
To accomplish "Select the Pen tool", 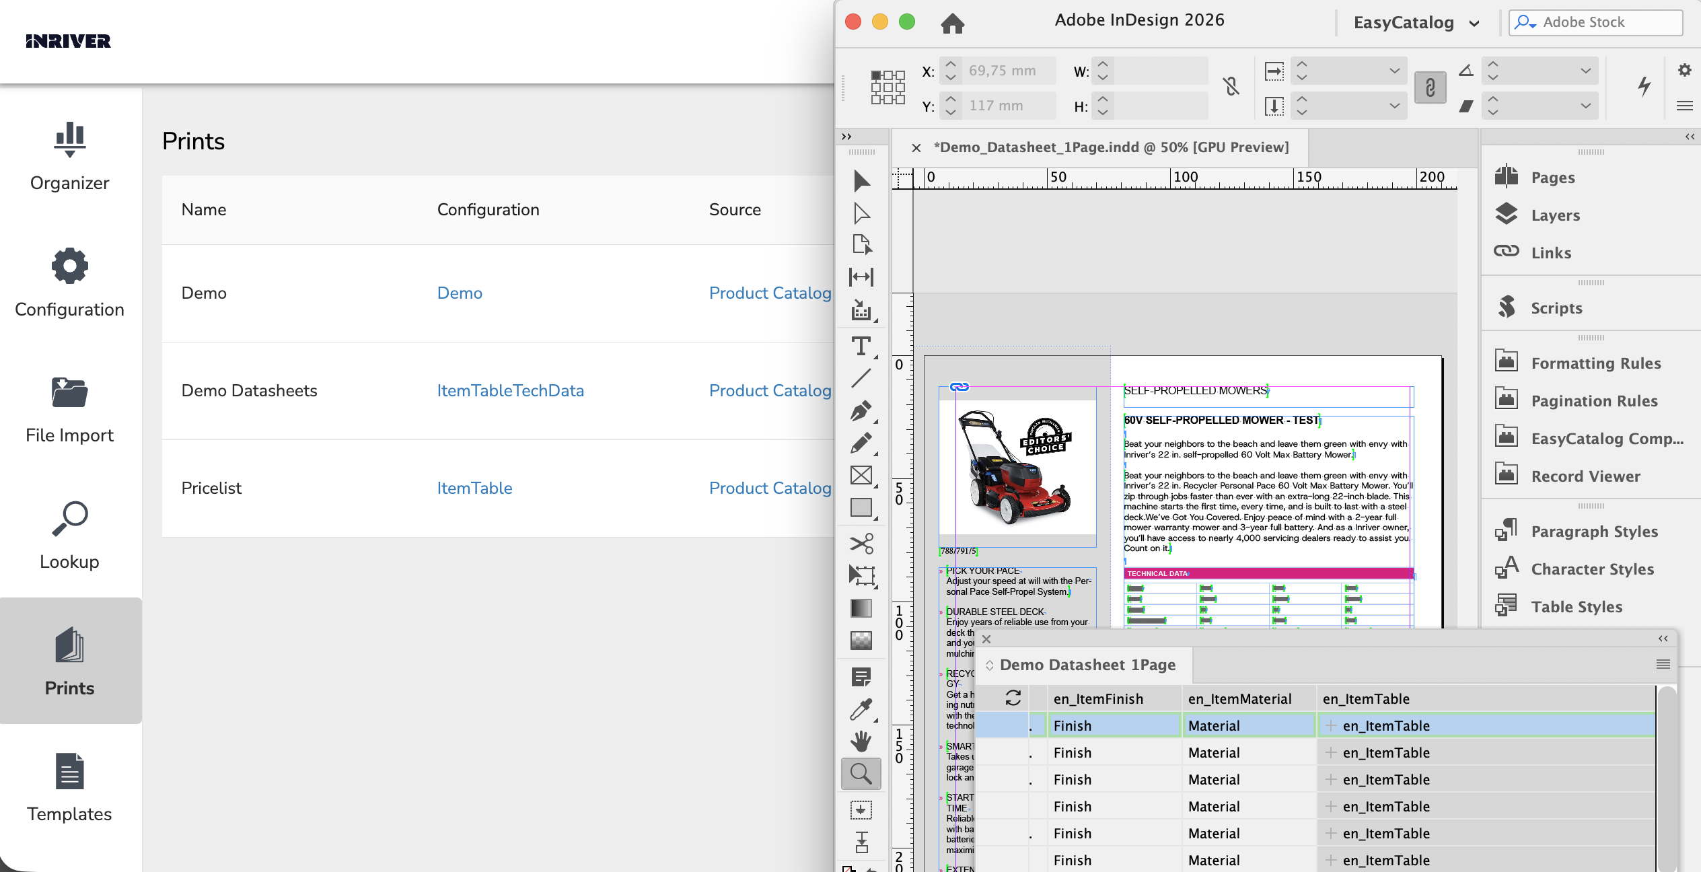I will pyautogui.click(x=861, y=411).
